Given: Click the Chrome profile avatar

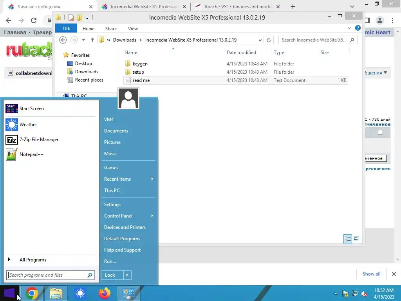Looking at the screenshot, I should pyautogui.click(x=380, y=20).
